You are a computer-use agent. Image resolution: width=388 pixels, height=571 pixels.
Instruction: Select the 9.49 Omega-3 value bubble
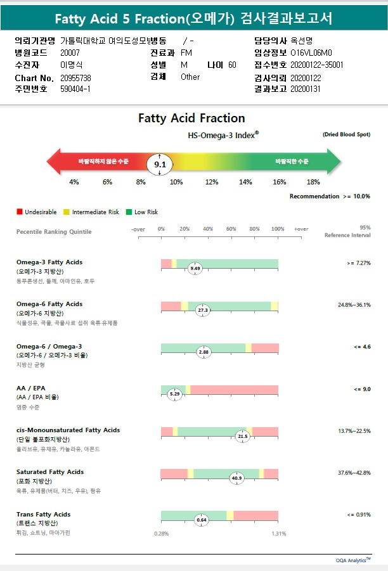[195, 269]
